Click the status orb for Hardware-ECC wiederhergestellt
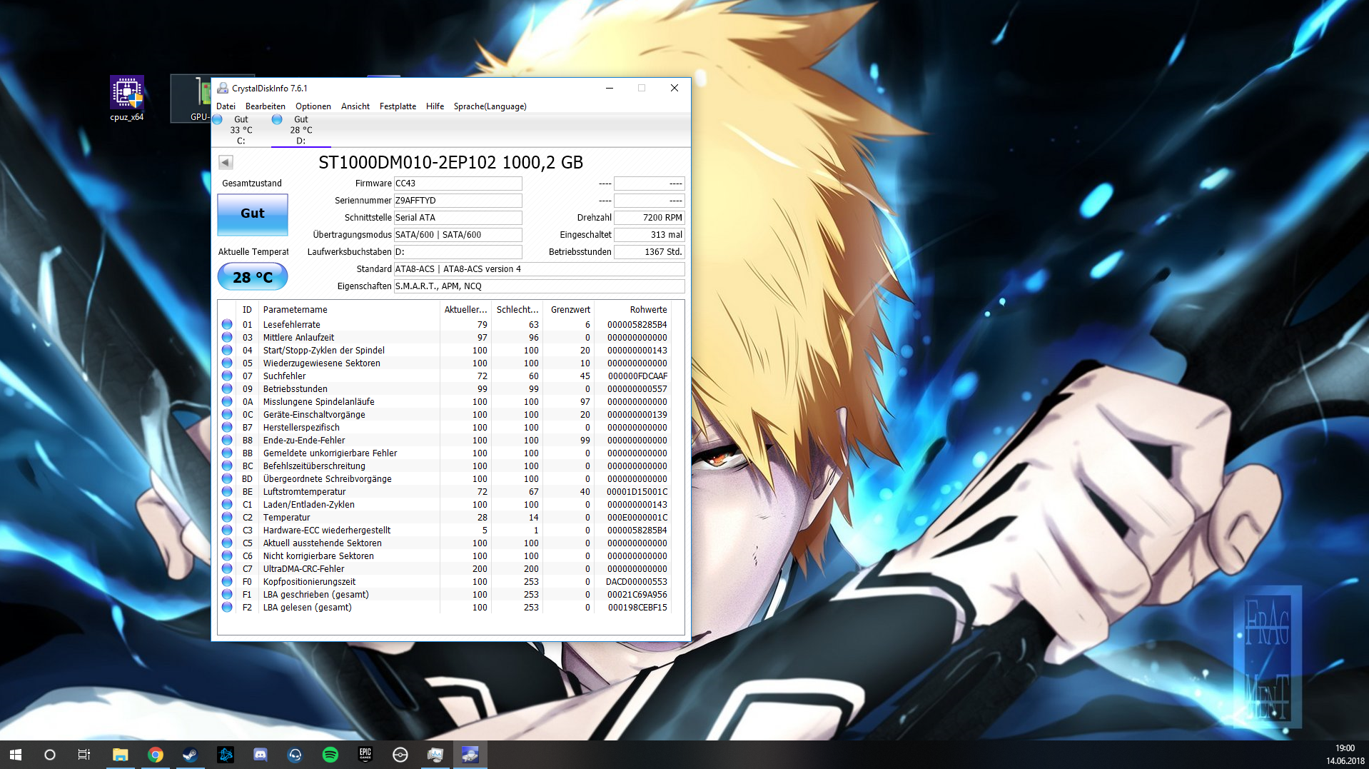 [x=227, y=530]
